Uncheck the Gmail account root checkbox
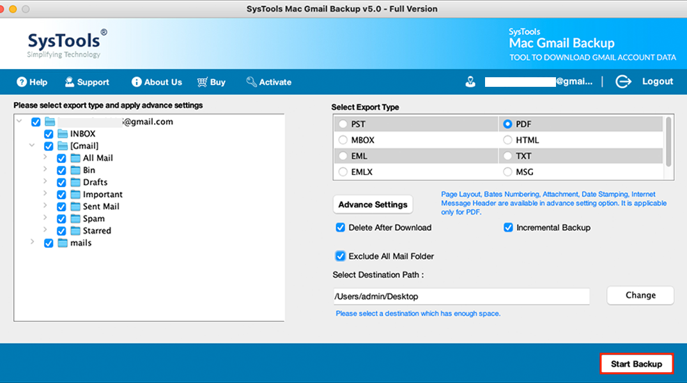This screenshot has height=383, width=687. coord(36,122)
